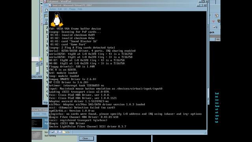Click the 'bat' entry in right file list
This screenshot has width=252, height=142.
217,93
